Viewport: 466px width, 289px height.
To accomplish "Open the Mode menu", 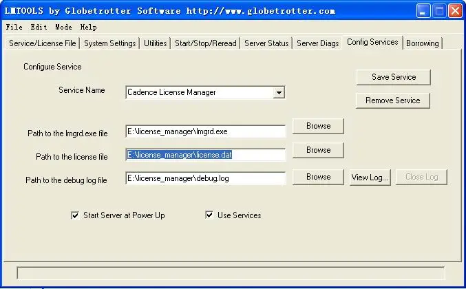I will pyautogui.click(x=63, y=27).
